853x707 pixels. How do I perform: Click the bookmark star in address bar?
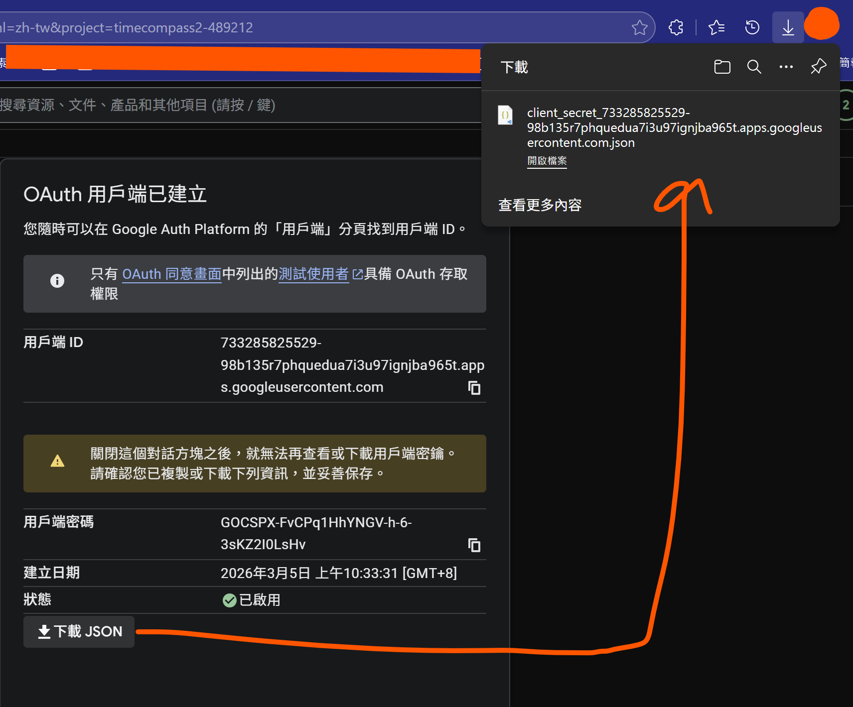click(x=639, y=27)
